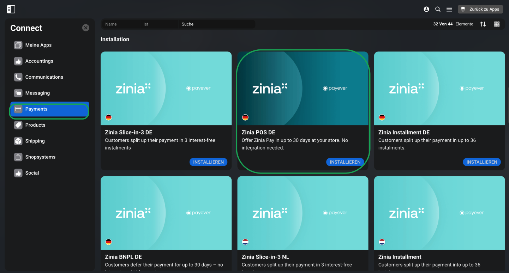The width and height of the screenshot is (509, 273).
Task: Click the Meine Apps icon
Action: pyautogui.click(x=18, y=45)
